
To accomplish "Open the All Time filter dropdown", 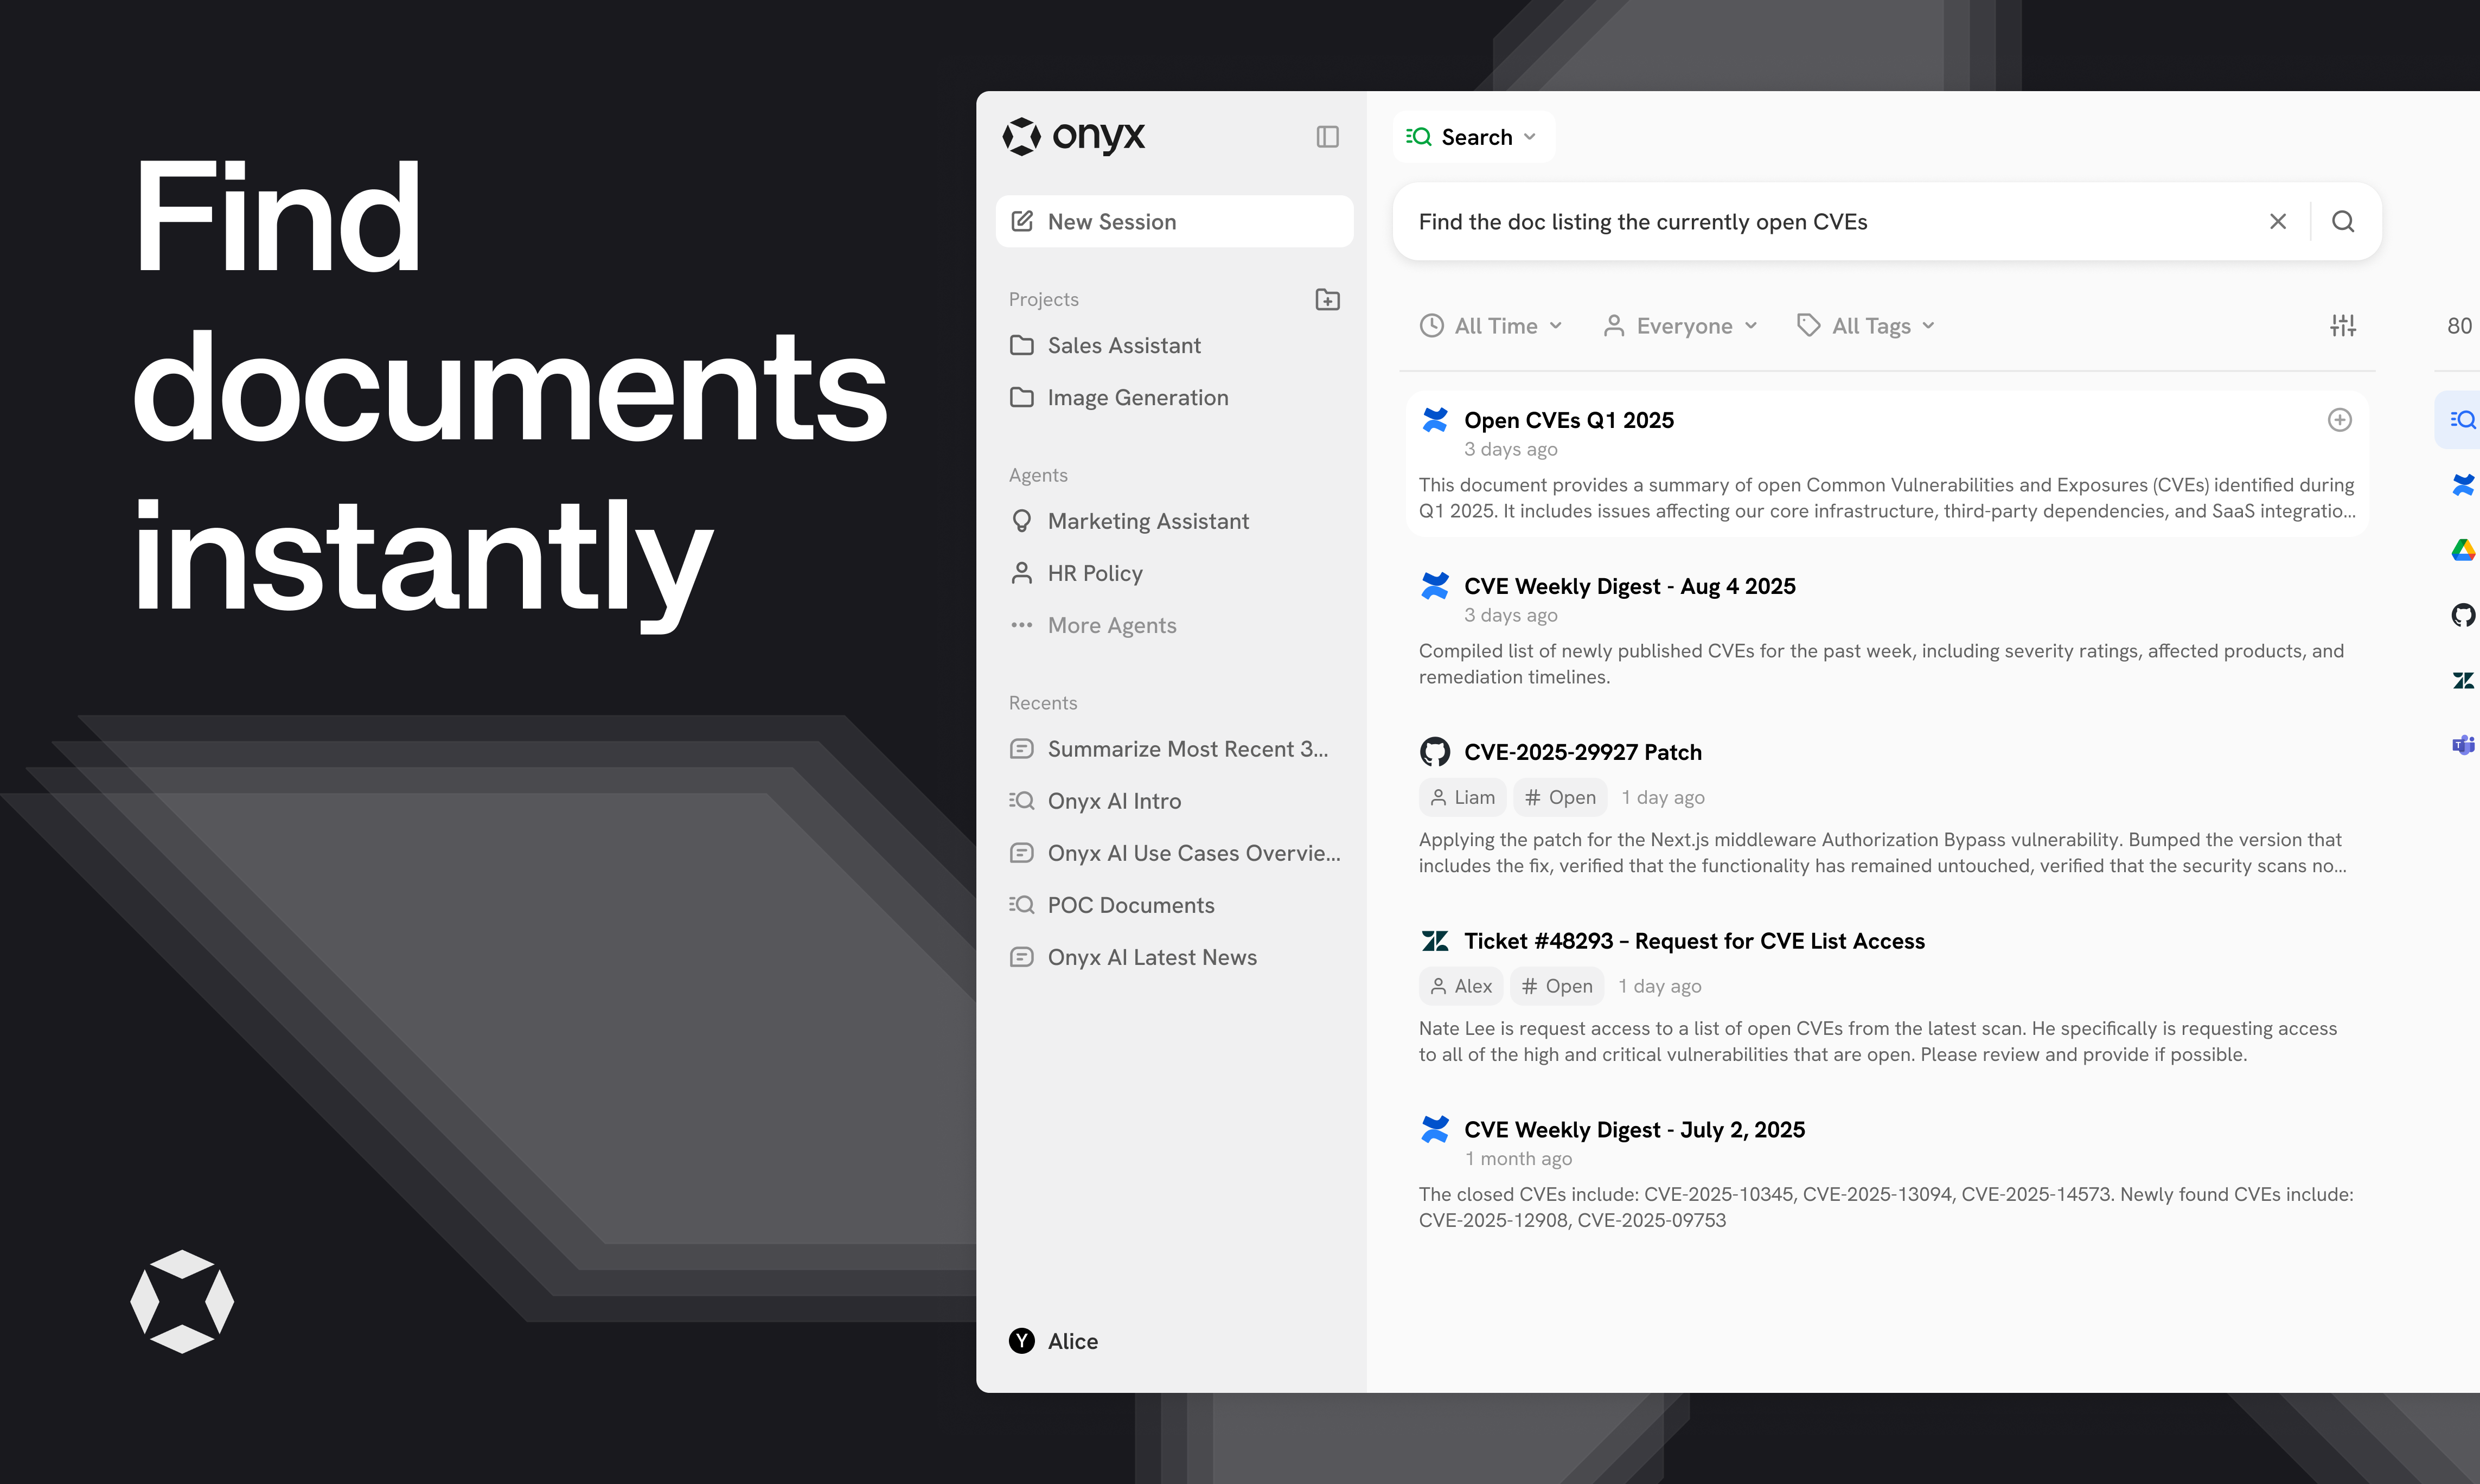I will tap(1490, 326).
